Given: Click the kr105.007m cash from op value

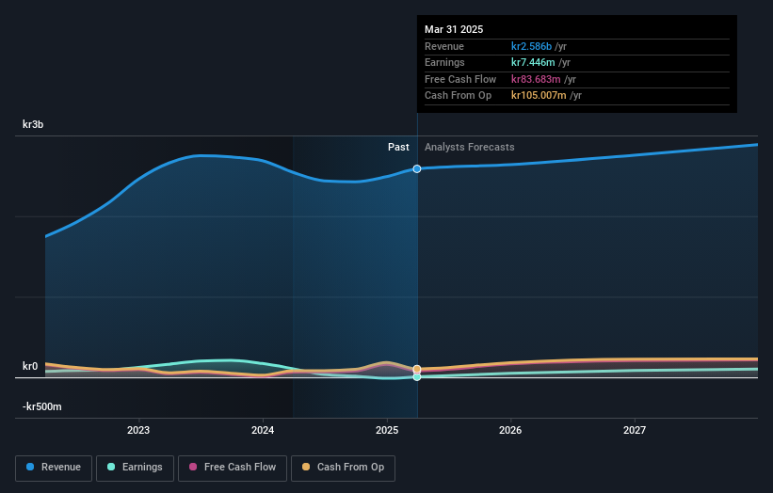Looking at the screenshot, I should tap(539, 96).
